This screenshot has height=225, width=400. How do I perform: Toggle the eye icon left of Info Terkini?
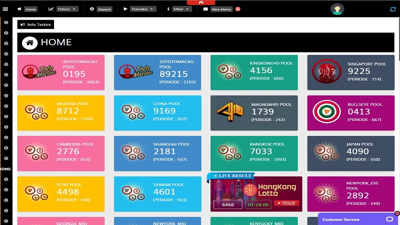click(6, 22)
